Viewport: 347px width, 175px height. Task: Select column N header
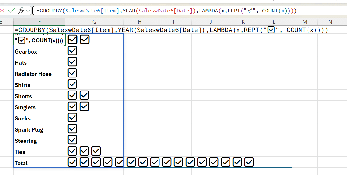pyautogui.click(x=330, y=22)
